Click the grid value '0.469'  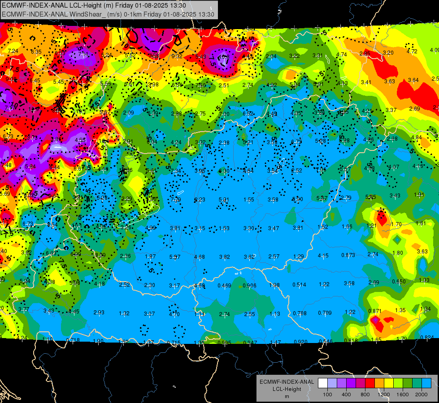[x=224, y=286]
